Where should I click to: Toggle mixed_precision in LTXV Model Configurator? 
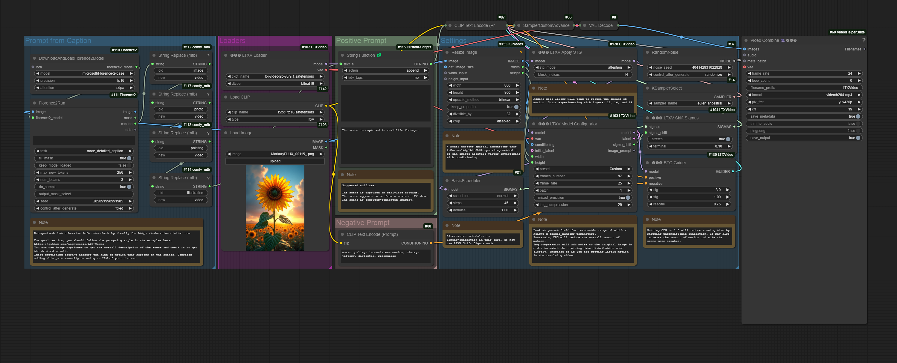point(628,198)
